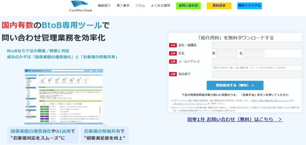Click the 電話番号 input field
The height and width of the screenshot is (145, 306).
click(256, 74)
